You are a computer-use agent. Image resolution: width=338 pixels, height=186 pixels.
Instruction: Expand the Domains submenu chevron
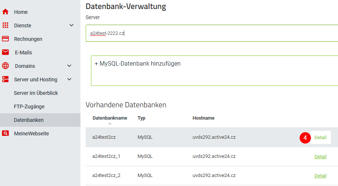[x=69, y=66]
